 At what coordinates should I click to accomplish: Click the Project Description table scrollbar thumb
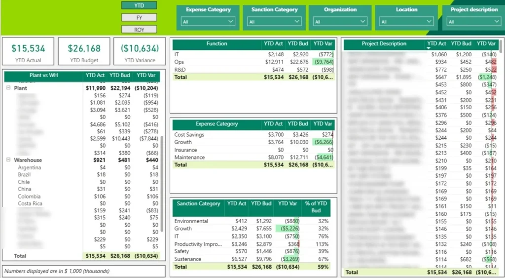(x=501, y=45)
